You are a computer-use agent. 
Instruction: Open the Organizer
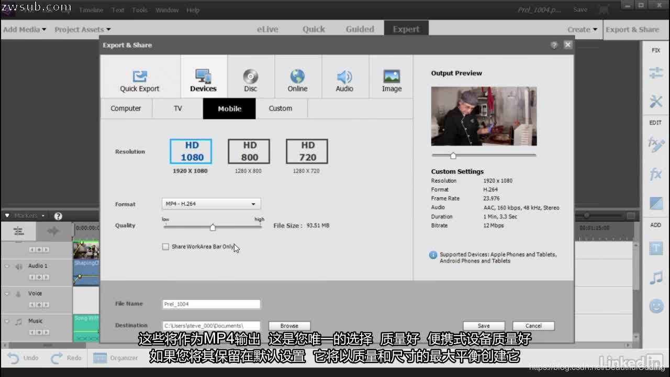(115, 358)
